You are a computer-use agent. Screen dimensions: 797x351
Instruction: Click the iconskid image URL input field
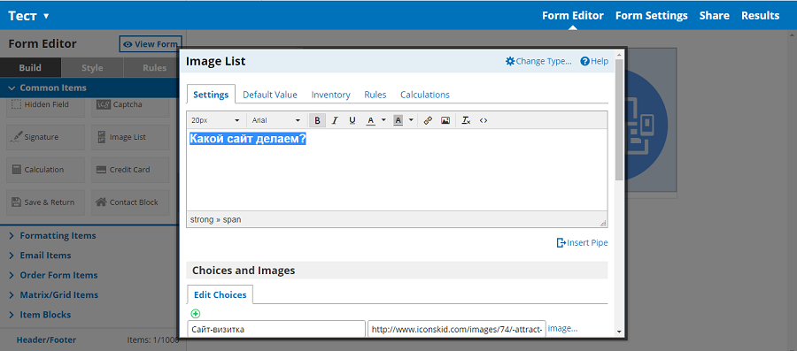pyautogui.click(x=457, y=329)
